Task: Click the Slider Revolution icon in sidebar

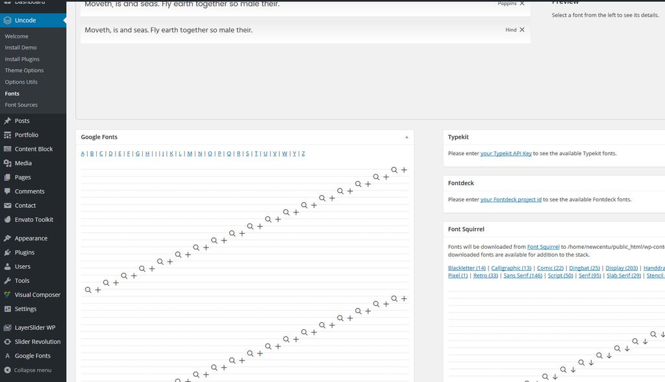Action: pos(7,342)
